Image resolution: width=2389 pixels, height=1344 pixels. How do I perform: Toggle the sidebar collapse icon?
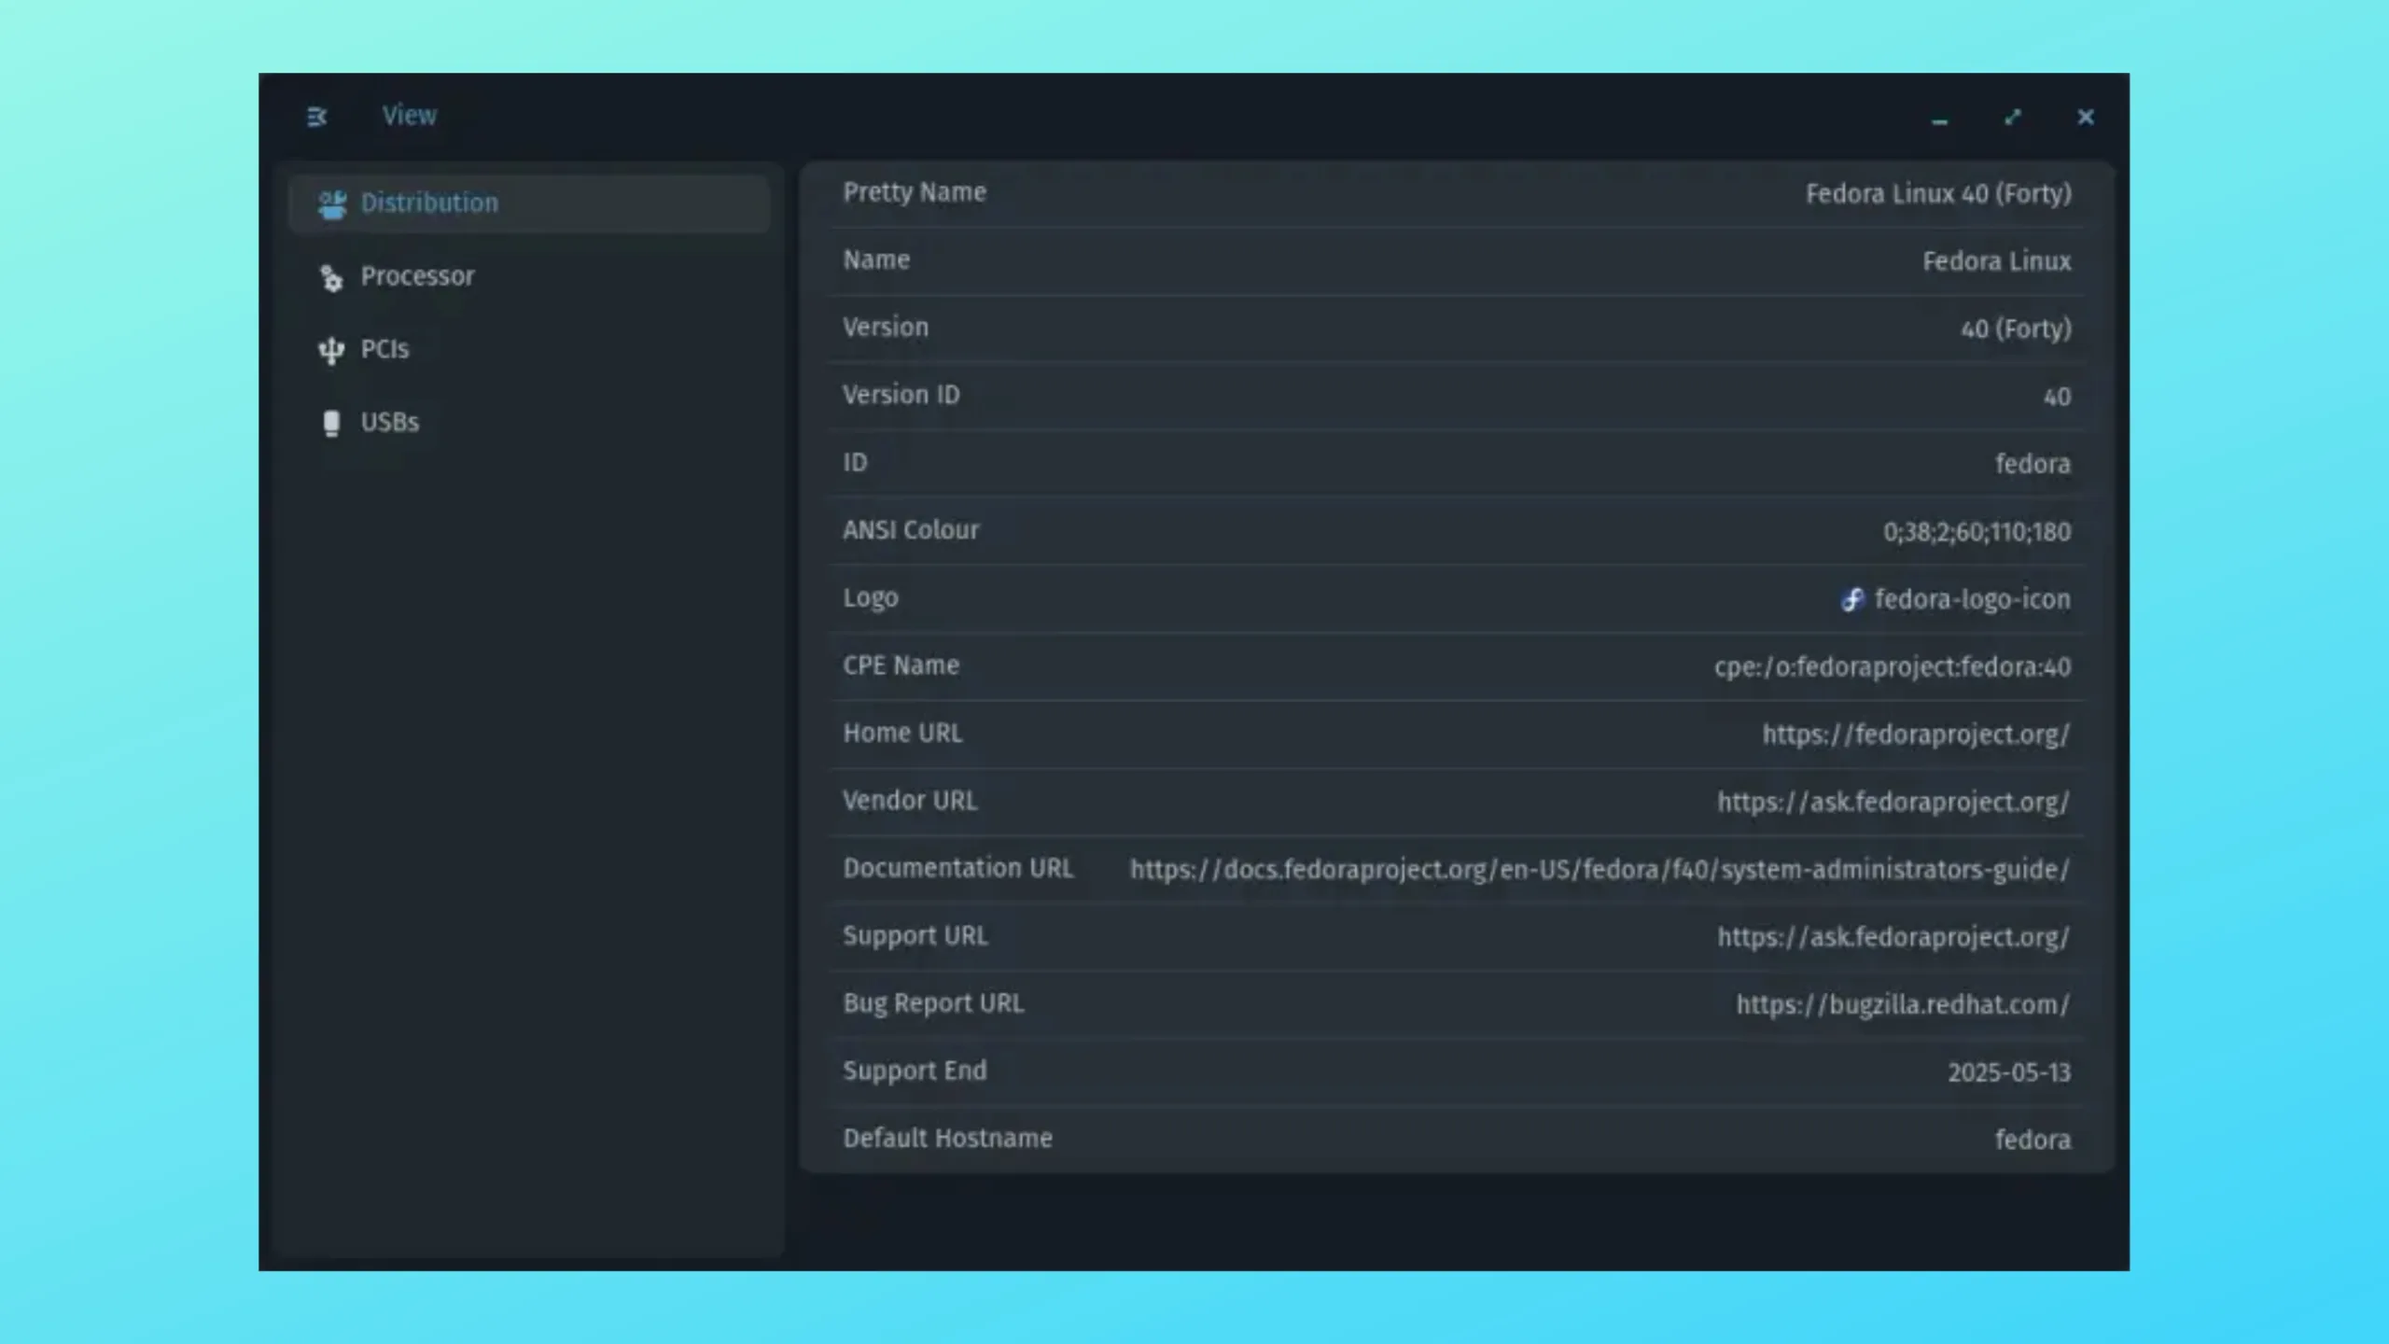click(x=316, y=117)
